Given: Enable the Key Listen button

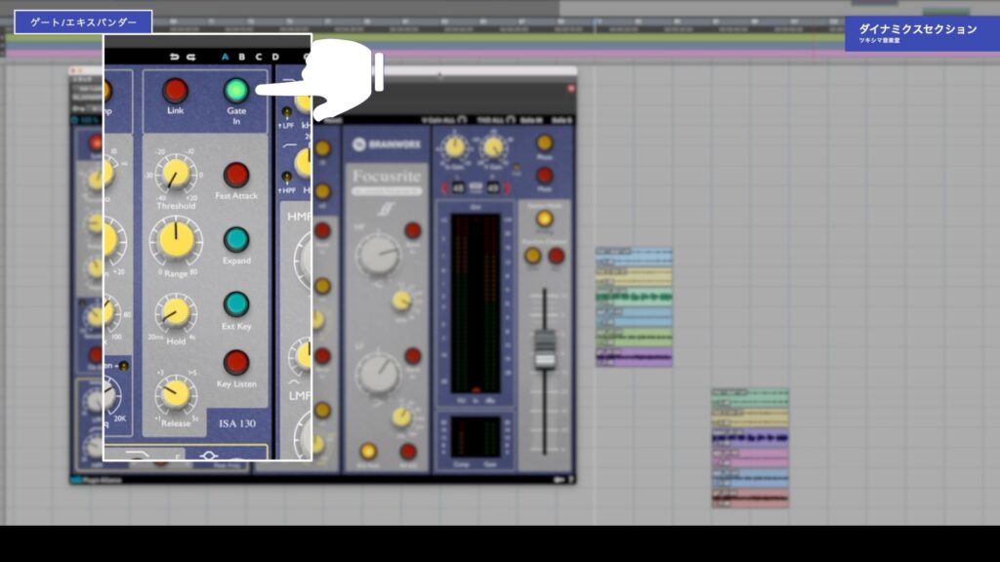Looking at the screenshot, I should point(236,363).
